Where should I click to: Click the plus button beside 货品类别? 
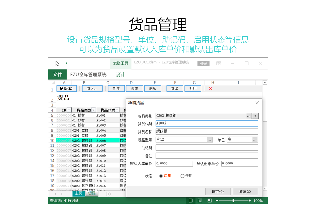(255, 116)
